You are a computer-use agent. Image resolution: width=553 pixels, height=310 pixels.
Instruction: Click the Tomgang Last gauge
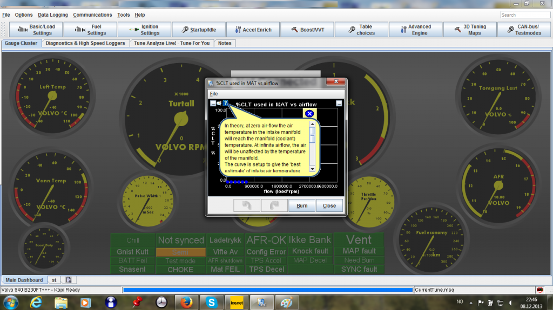tap(498, 97)
